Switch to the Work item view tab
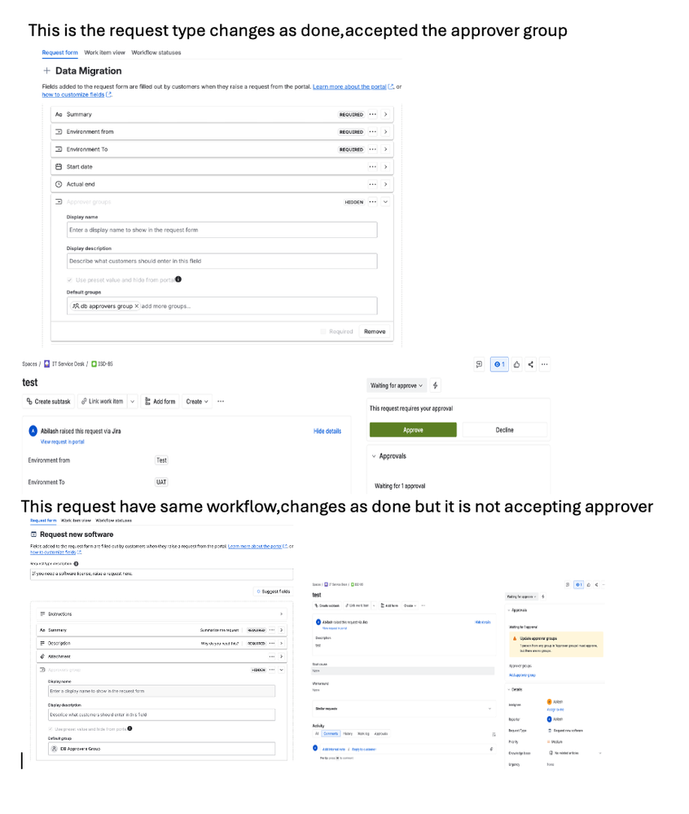This screenshot has width=689, height=814. [x=106, y=51]
